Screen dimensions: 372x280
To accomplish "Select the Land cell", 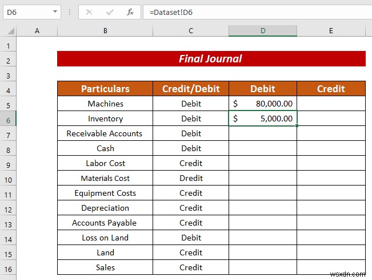I will coord(105,253).
